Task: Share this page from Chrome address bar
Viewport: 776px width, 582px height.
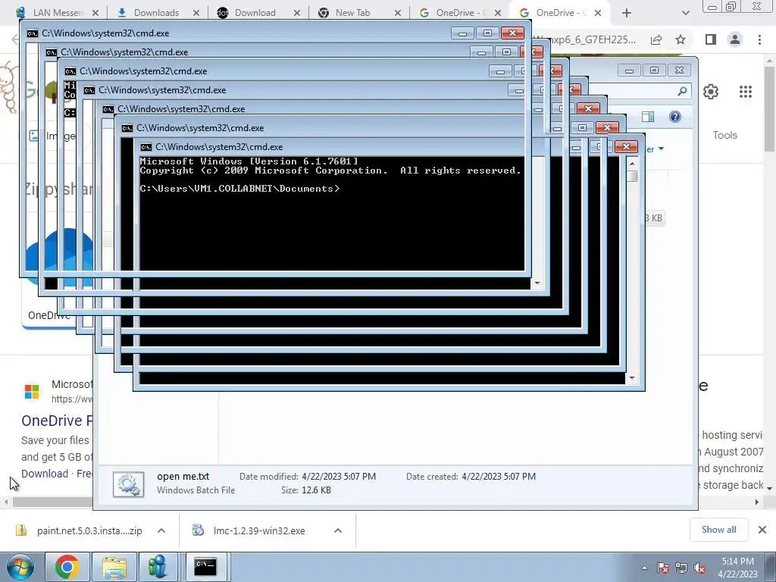Action: [656, 39]
